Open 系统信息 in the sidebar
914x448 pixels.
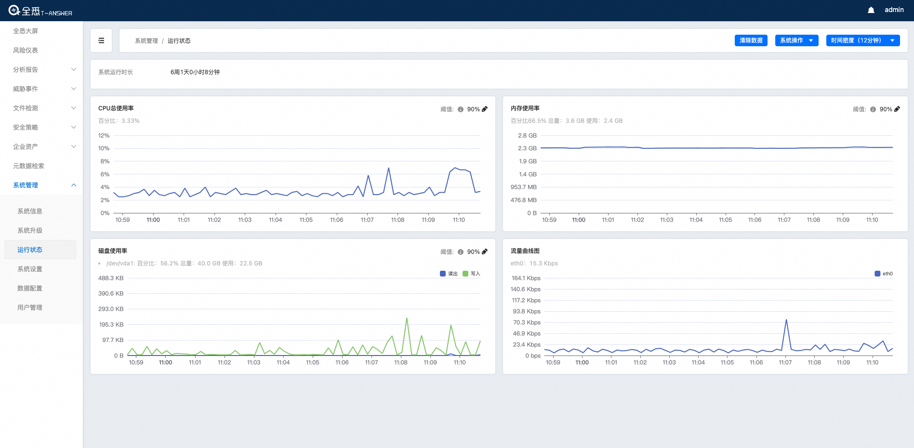tap(30, 211)
